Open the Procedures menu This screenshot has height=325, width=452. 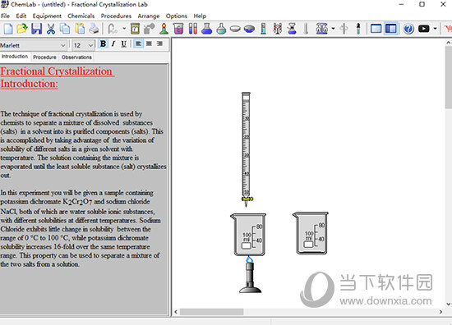tap(116, 16)
